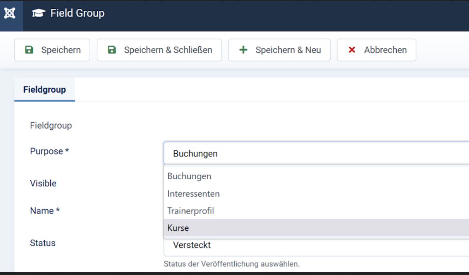Click the Speichern & Neu button
The width and height of the screenshot is (469, 275).
(279, 50)
